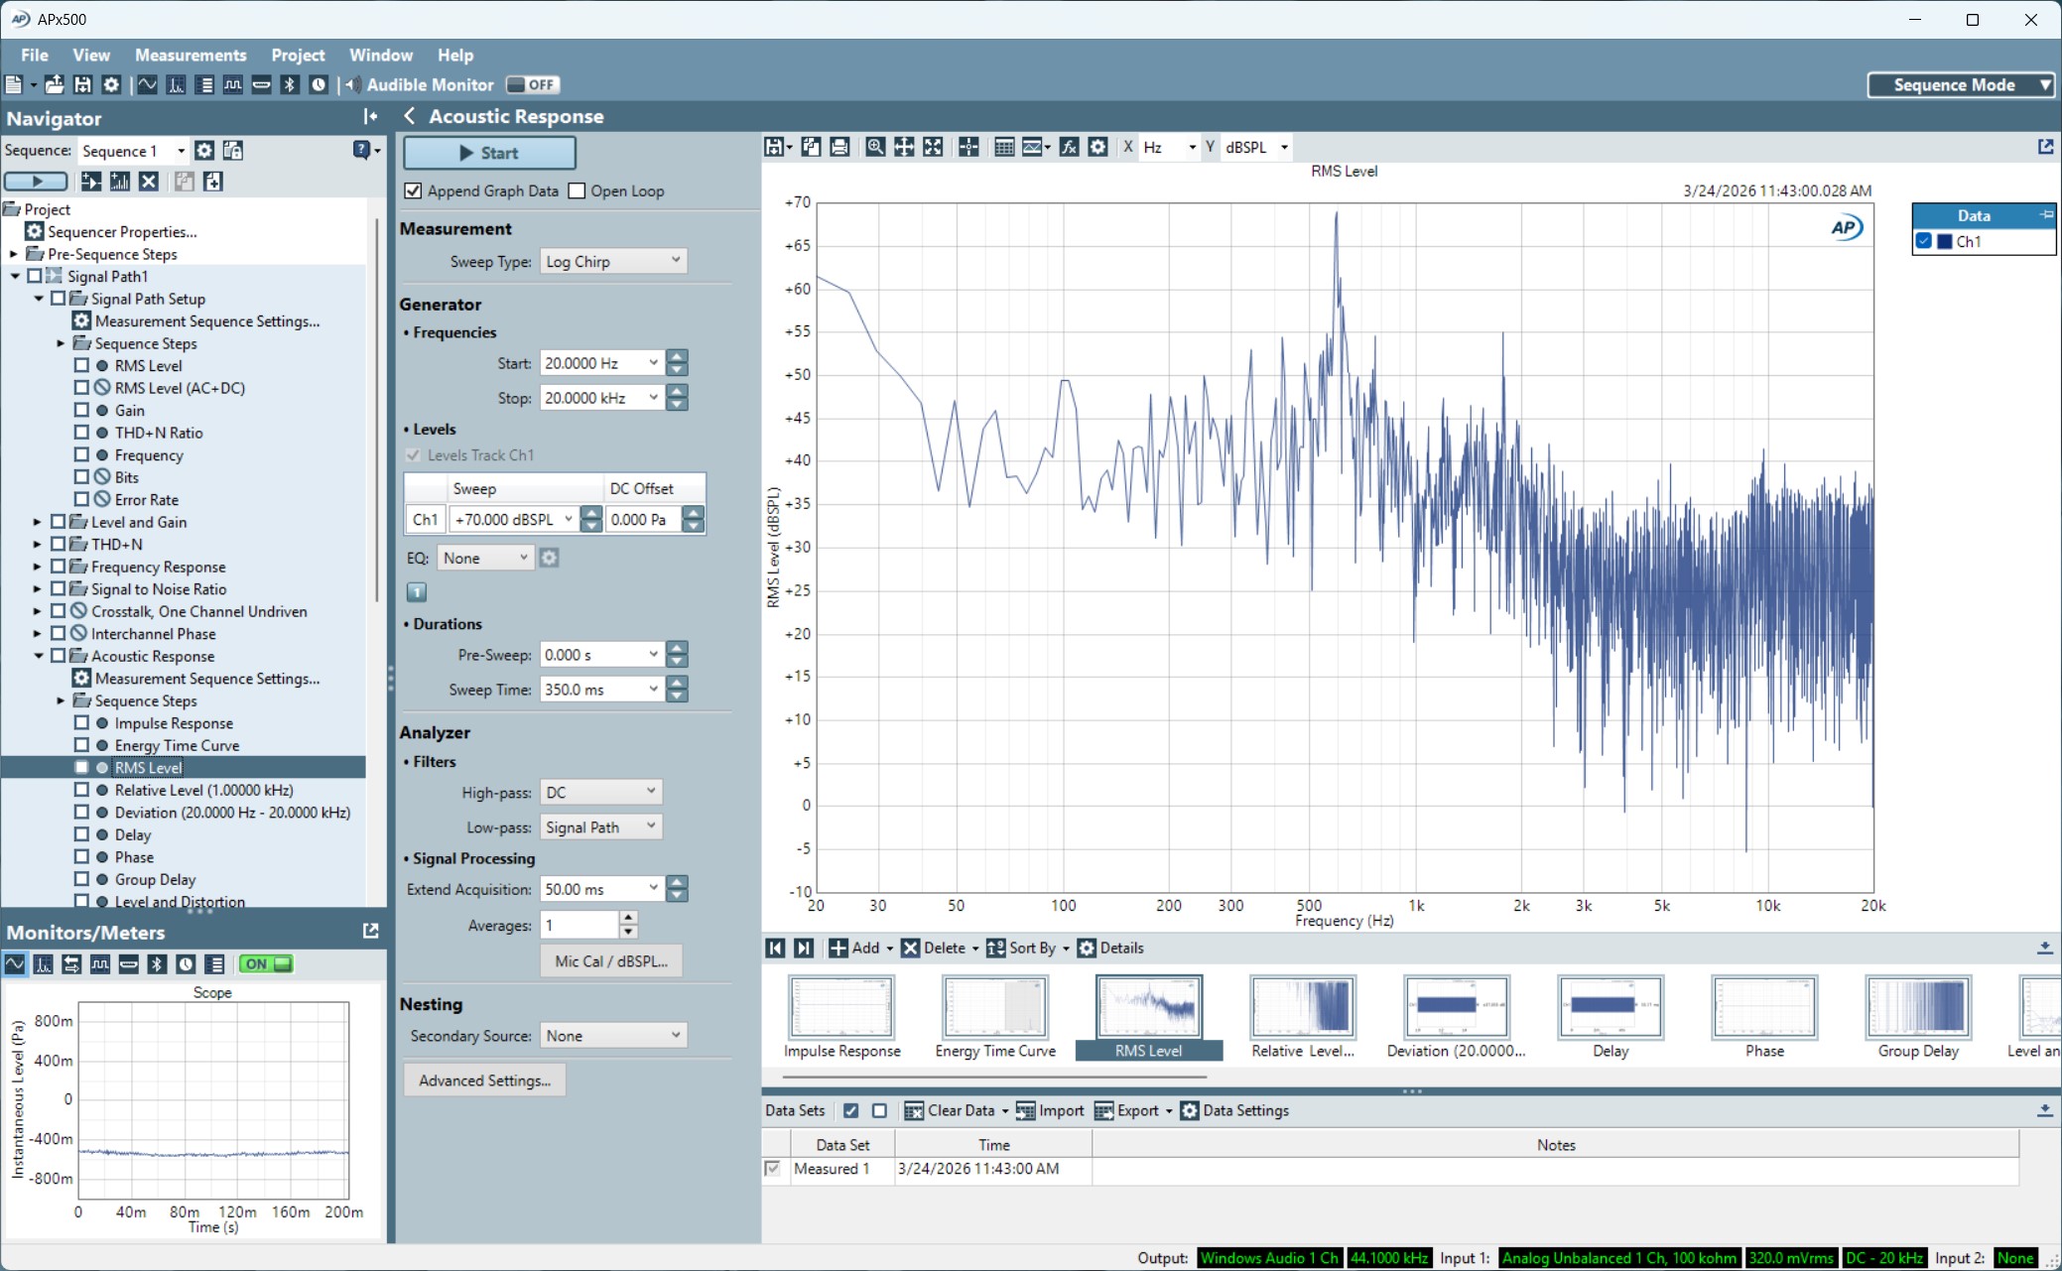2062x1271 pixels.
Task: Undock the Monitors/Meters panel
Action: tap(371, 931)
